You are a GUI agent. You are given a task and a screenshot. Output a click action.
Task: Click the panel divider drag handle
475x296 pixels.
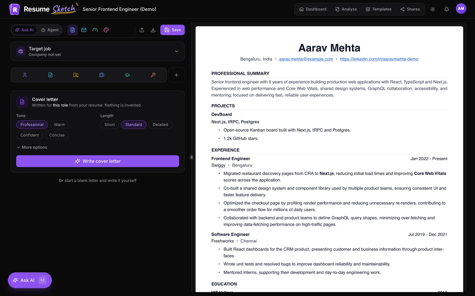(x=191, y=157)
